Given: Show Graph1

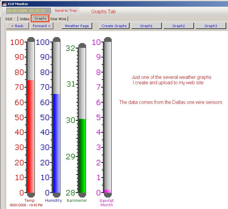Looking at the screenshot, I should [x=146, y=26].
